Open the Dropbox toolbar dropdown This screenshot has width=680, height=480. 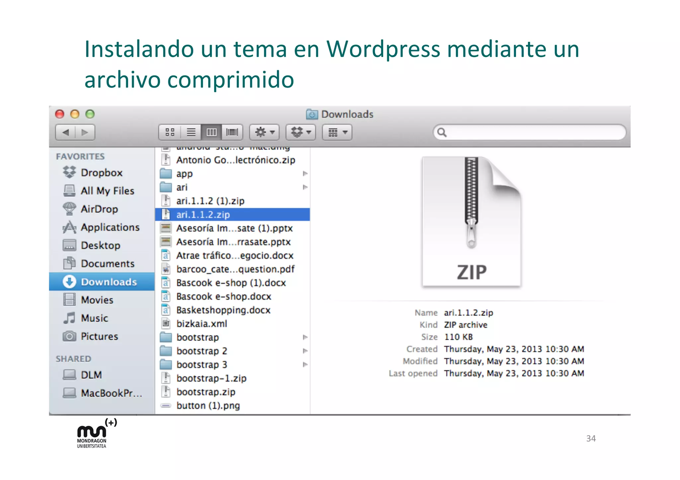point(301,132)
